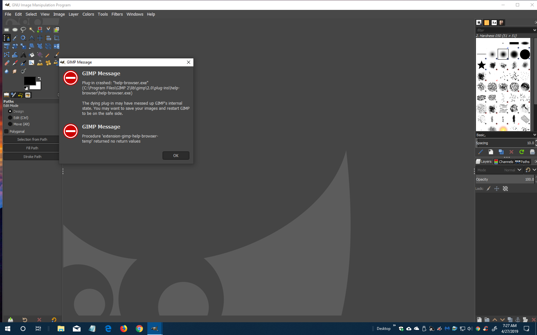Open the brush filter tag dropdown arrow
The image size is (537, 335).
click(534, 30)
